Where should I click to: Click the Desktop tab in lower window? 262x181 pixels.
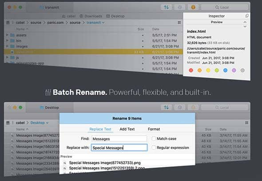tap(49, 108)
